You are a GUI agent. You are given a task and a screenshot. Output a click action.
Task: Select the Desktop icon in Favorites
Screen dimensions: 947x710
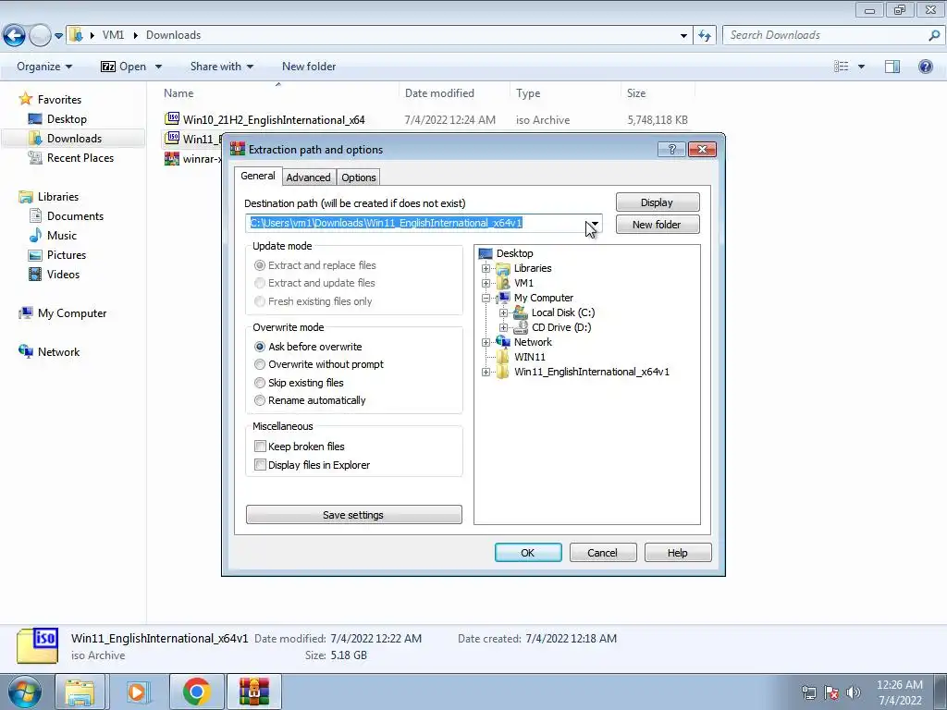[35, 119]
